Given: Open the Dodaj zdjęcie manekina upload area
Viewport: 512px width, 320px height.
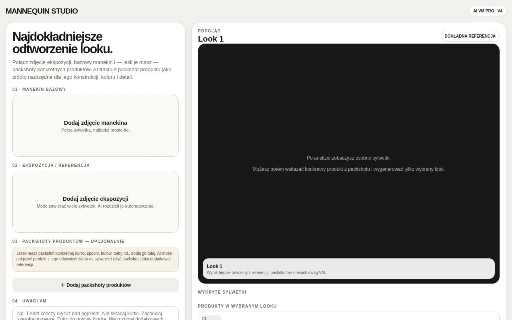Looking at the screenshot, I should click(x=96, y=126).
